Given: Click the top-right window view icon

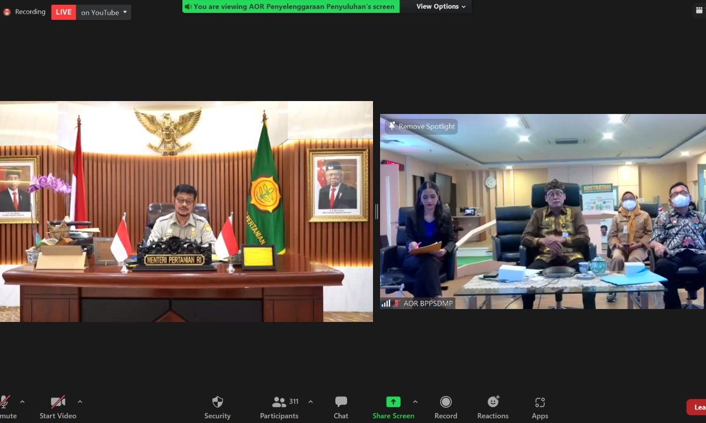Looking at the screenshot, I should (x=698, y=9).
